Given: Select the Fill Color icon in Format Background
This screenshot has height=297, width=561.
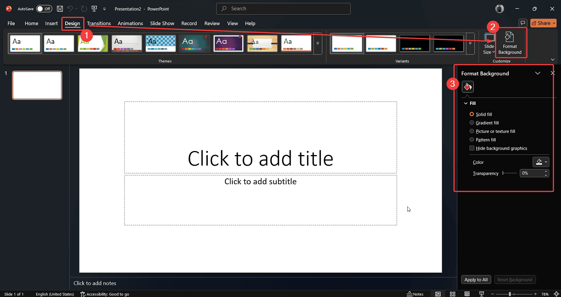Looking at the screenshot, I should pyautogui.click(x=467, y=87).
